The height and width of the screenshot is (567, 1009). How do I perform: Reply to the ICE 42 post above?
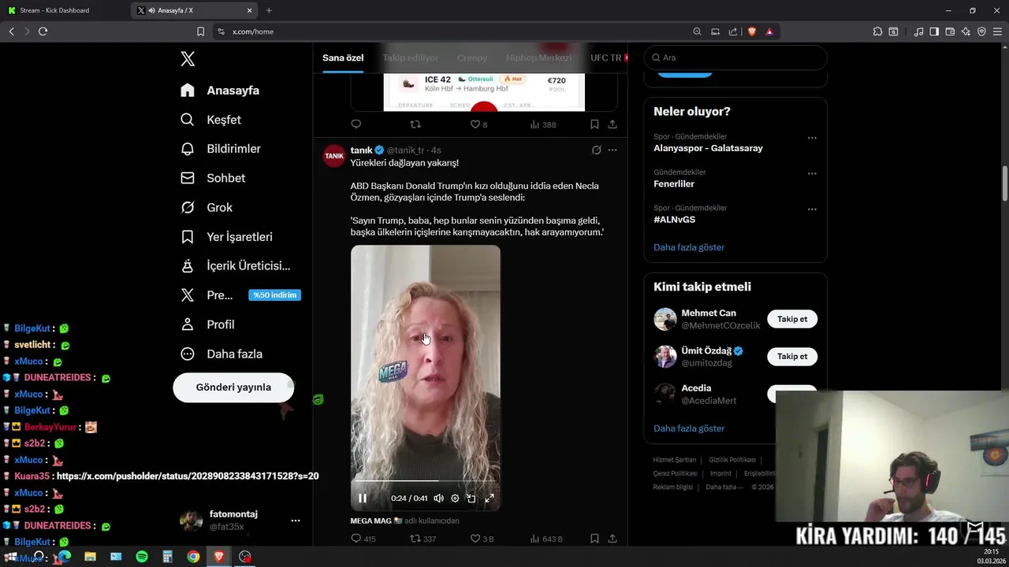click(356, 124)
